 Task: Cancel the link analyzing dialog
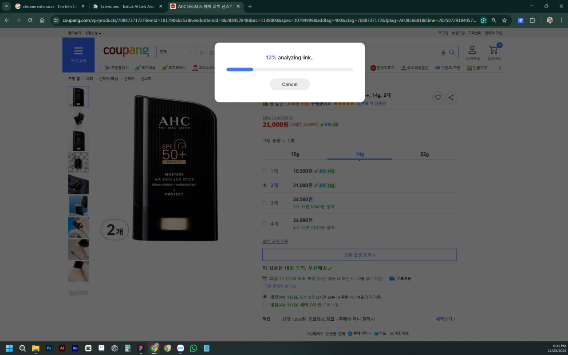pyautogui.click(x=289, y=84)
